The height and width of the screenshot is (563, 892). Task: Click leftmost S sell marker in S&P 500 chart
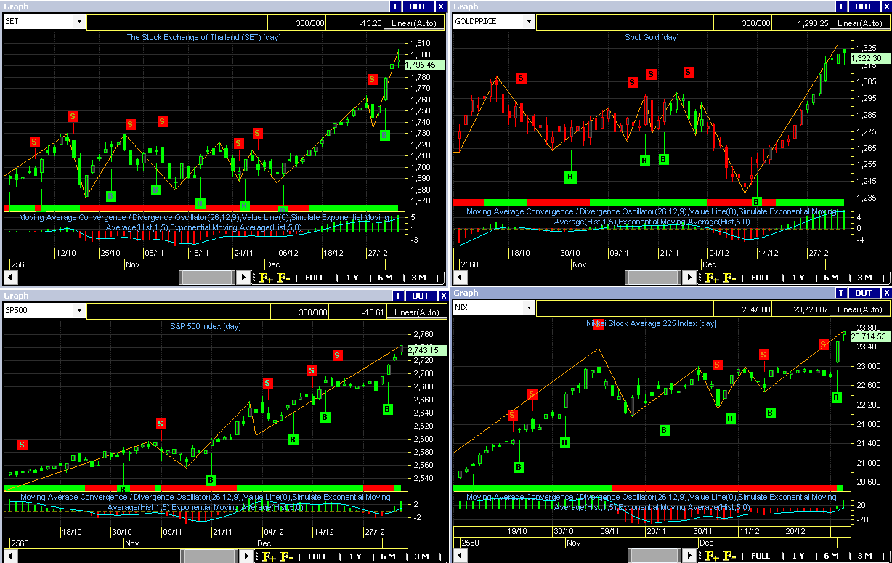23,445
